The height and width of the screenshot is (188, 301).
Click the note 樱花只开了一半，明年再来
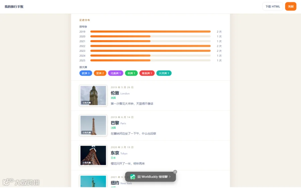click(128, 164)
